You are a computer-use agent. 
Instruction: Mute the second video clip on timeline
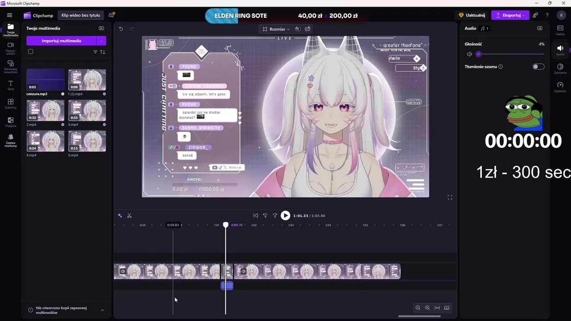pyautogui.click(x=244, y=271)
